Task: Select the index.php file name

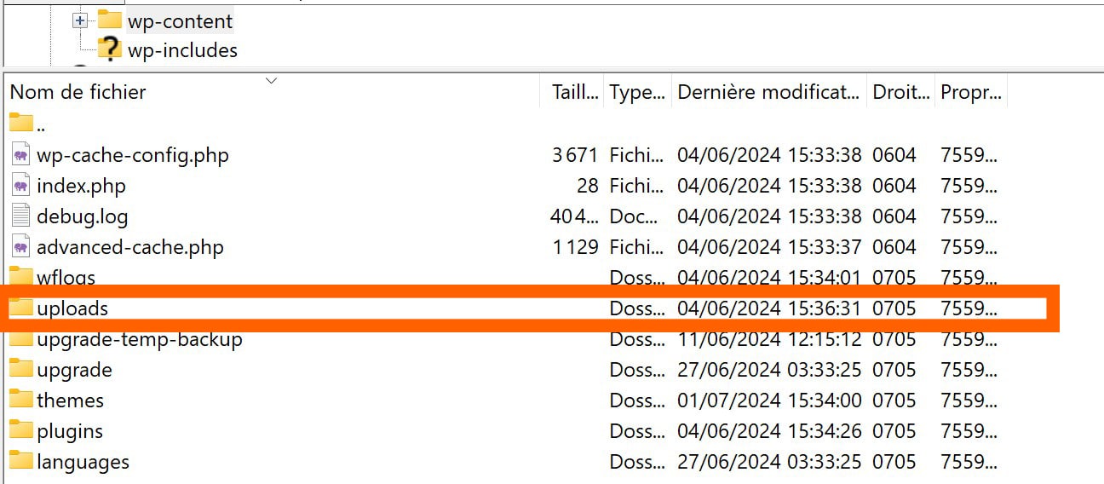Action: pyautogui.click(x=81, y=186)
